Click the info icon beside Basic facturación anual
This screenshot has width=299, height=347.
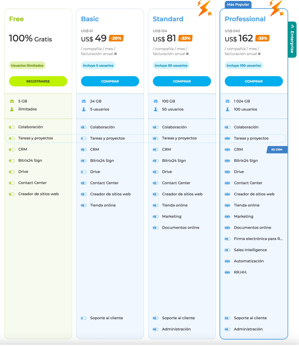pyautogui.click(x=116, y=54)
